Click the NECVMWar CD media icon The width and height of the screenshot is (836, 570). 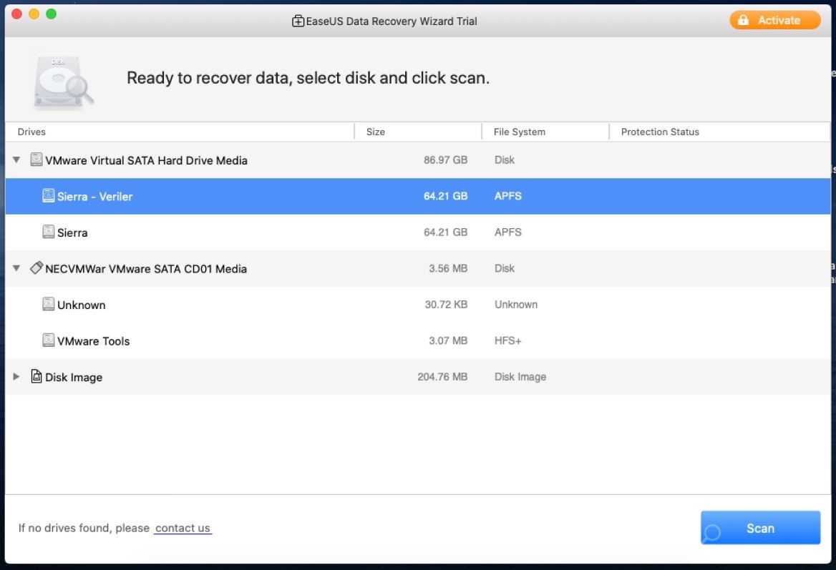click(x=37, y=268)
